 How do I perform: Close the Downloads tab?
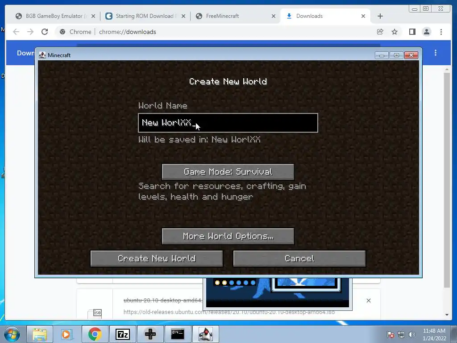coord(363,17)
